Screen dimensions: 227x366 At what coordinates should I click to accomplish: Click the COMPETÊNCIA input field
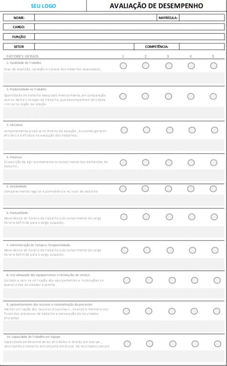(202, 46)
